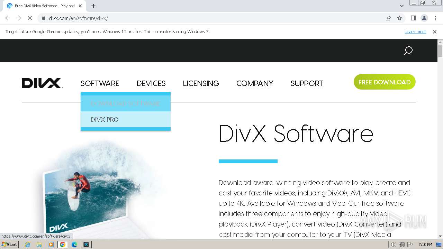
Task: Open Windows Media Player from taskbar
Action: [51, 245]
